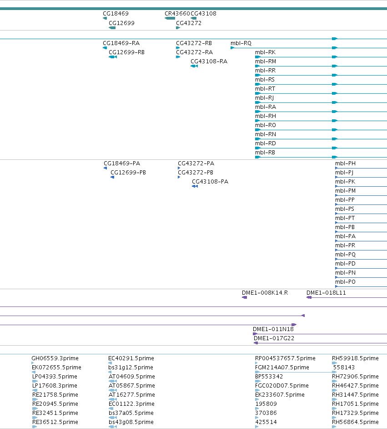Select protein CG12699-PB
The height and width of the screenshot is (429, 387).
pyautogui.click(x=128, y=172)
